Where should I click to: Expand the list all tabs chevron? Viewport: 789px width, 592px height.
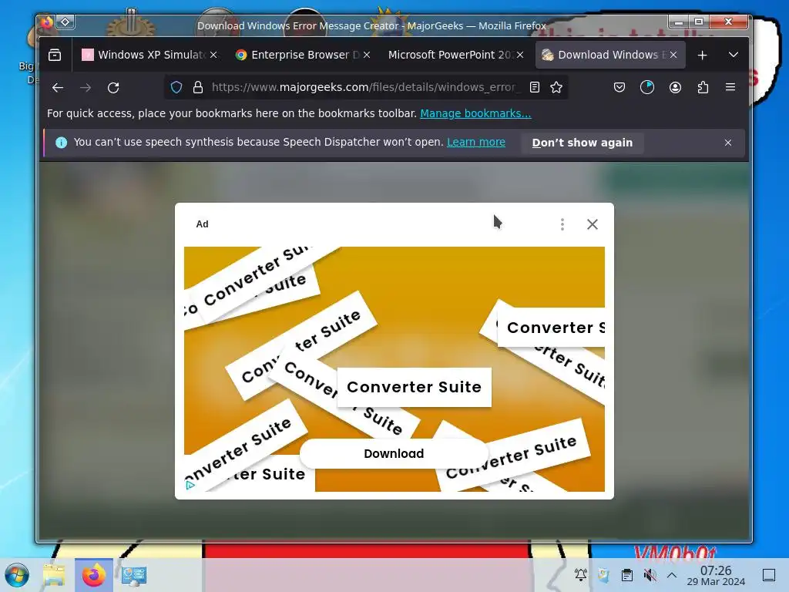click(734, 55)
